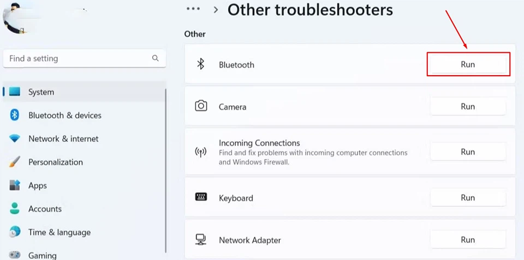The width and height of the screenshot is (524, 260).
Task: Run the Bluetooth troubleshooter
Action: pos(468,64)
